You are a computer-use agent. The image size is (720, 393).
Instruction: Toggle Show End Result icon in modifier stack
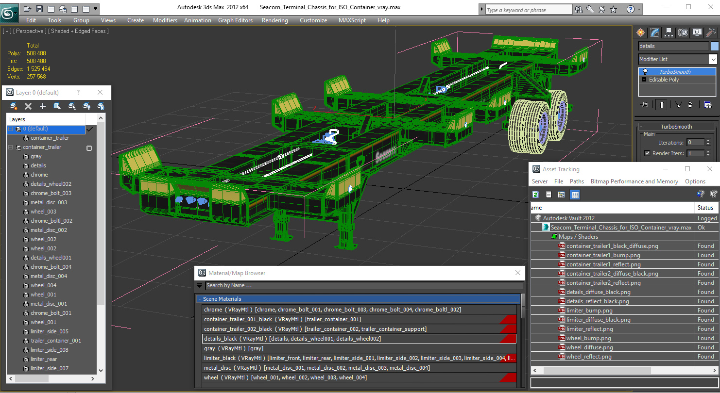(662, 104)
